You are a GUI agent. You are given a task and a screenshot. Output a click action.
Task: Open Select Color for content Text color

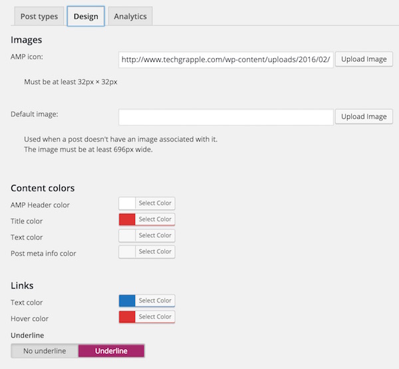pos(155,235)
